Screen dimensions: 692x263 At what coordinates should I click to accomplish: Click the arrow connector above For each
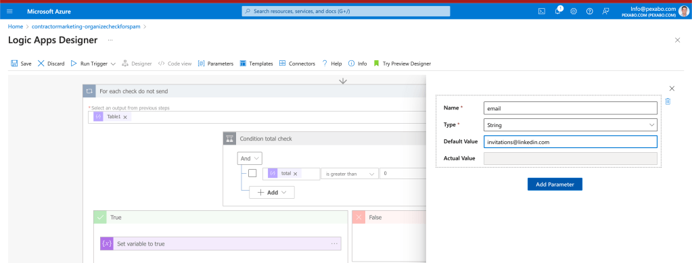[343, 80]
